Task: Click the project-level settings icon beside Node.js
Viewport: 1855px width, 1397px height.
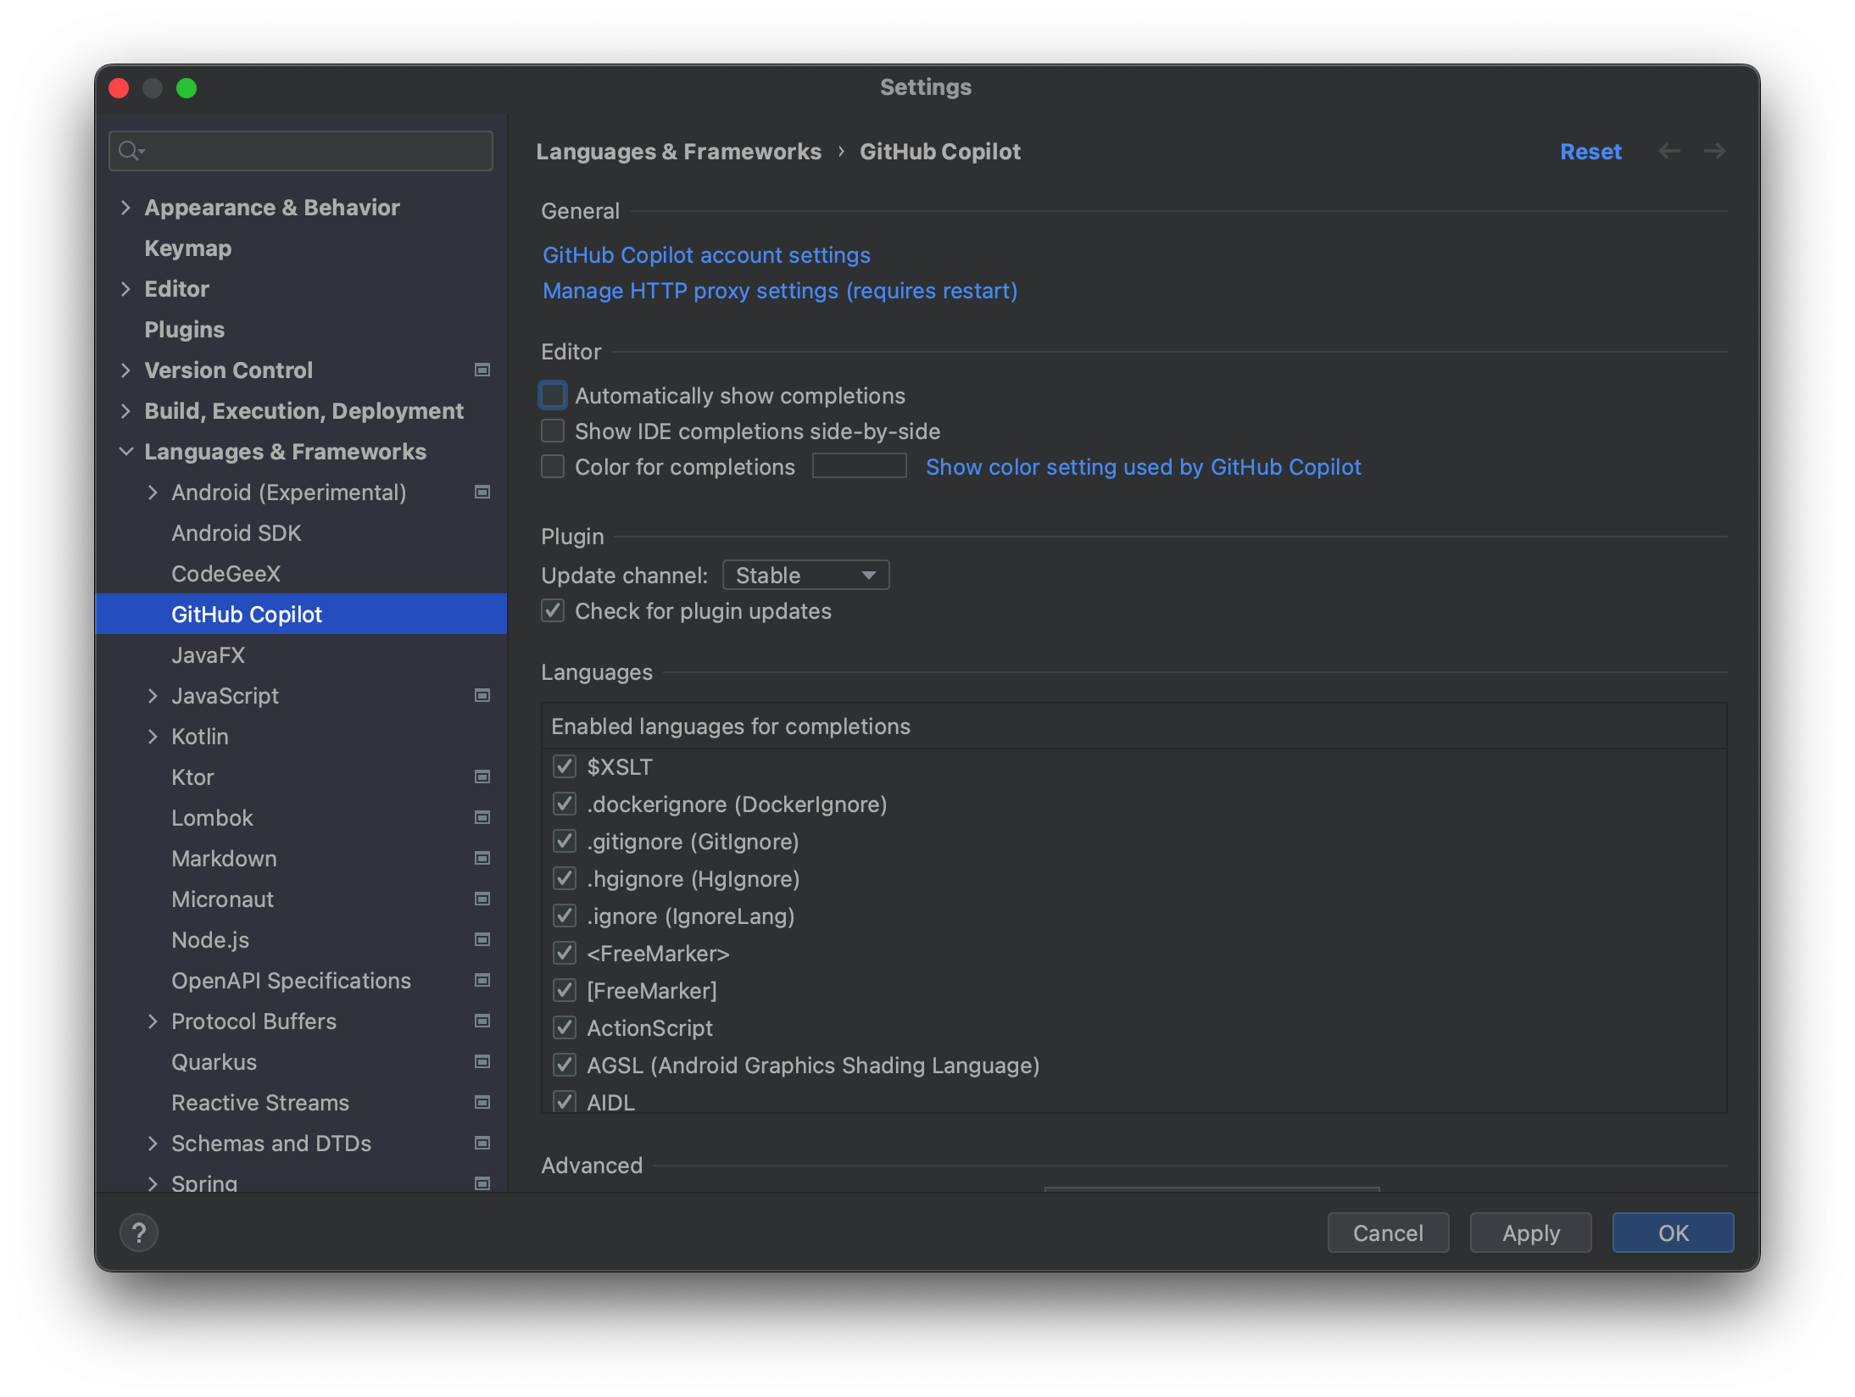Action: [482, 939]
